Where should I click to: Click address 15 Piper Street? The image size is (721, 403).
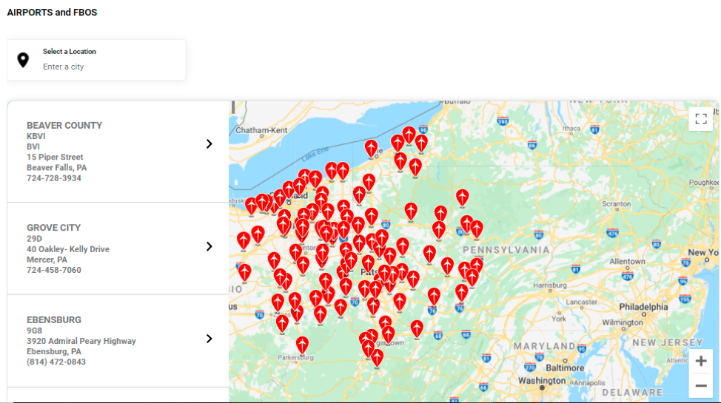(55, 158)
